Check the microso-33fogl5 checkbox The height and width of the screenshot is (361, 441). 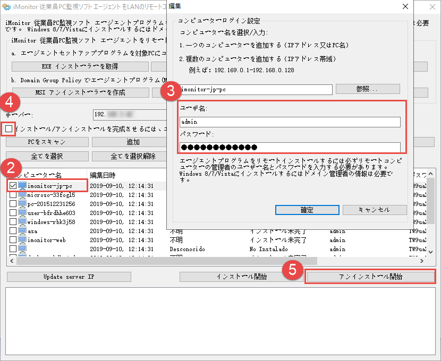click(13, 195)
